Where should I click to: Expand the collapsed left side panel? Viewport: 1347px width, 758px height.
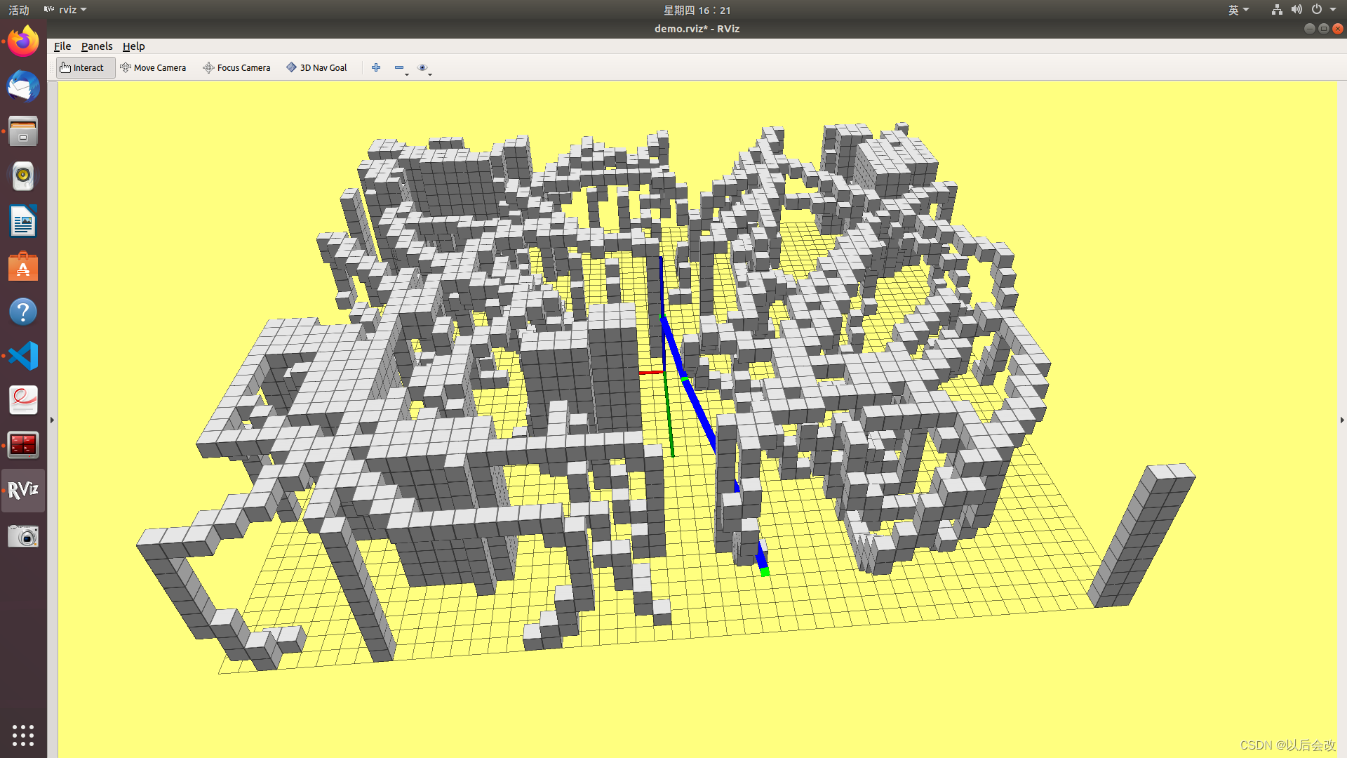(x=52, y=420)
